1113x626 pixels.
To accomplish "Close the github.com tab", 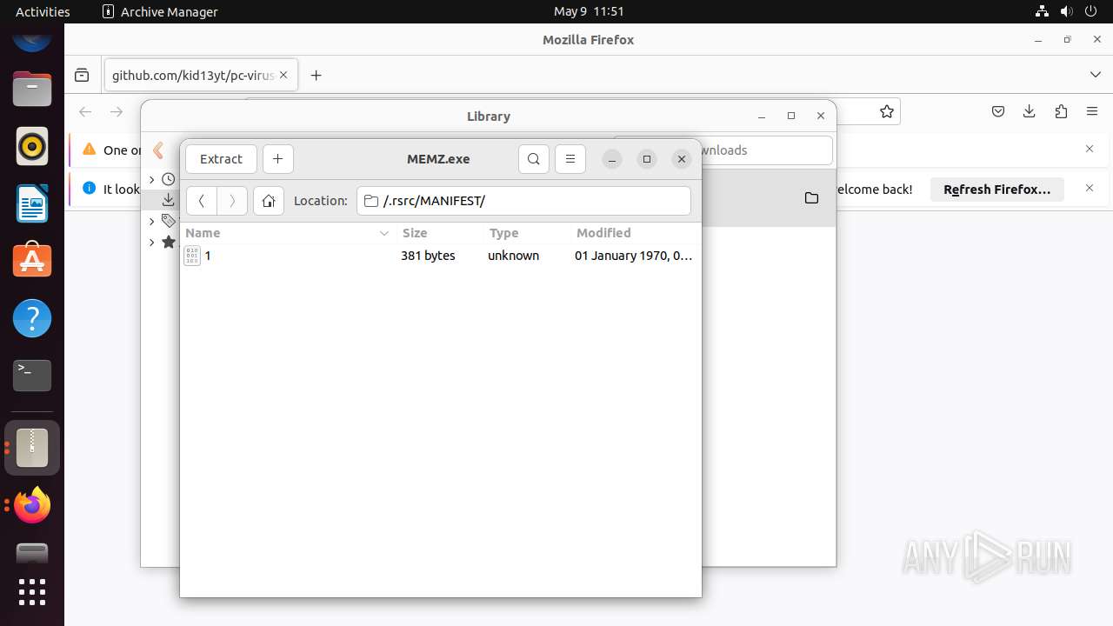I will pos(283,76).
